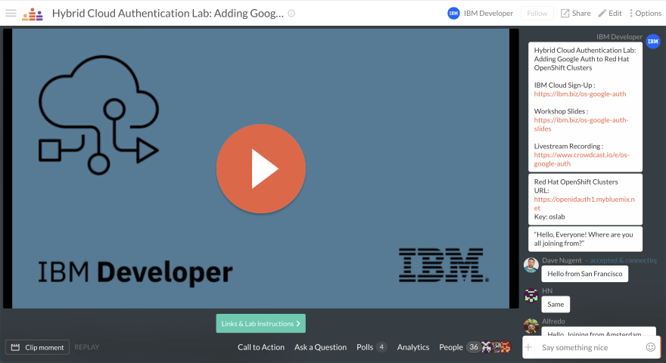Open the Ask a Question tab
666x363 pixels.
coord(320,347)
